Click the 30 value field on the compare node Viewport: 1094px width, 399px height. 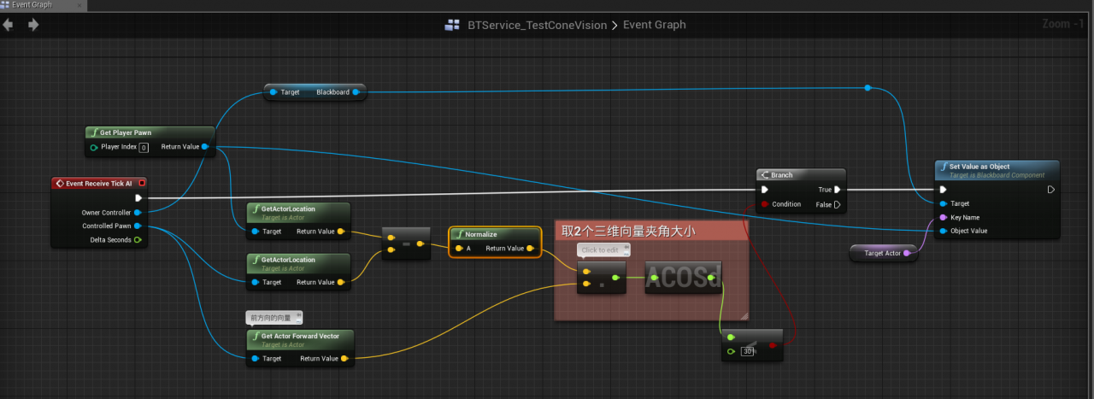pos(747,351)
